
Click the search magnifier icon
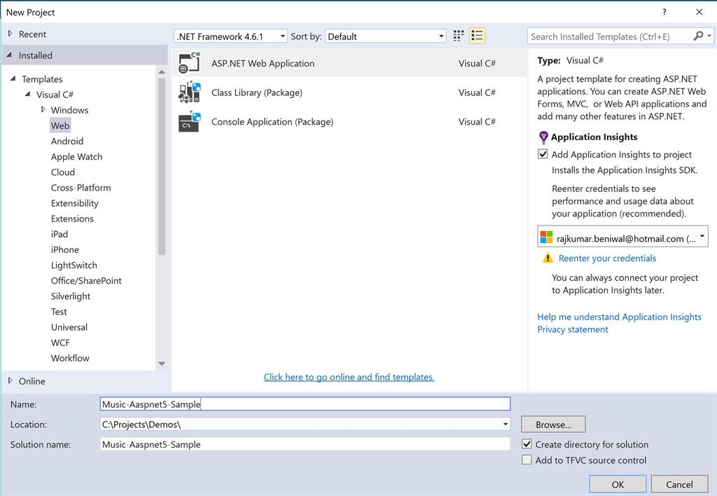(x=698, y=36)
